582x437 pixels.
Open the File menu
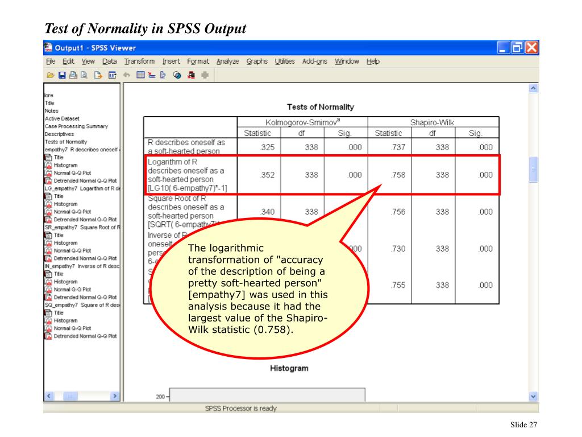coord(51,61)
